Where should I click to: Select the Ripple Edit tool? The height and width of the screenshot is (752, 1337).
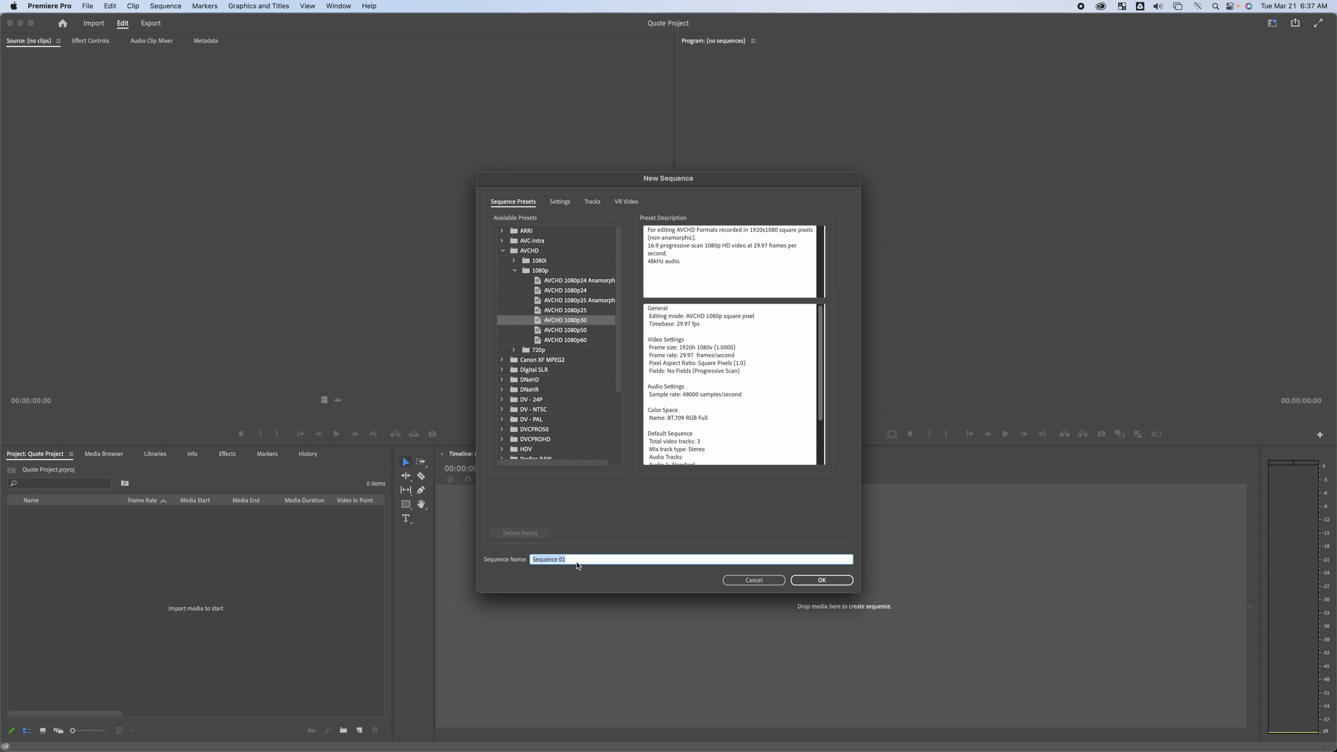pyautogui.click(x=406, y=475)
